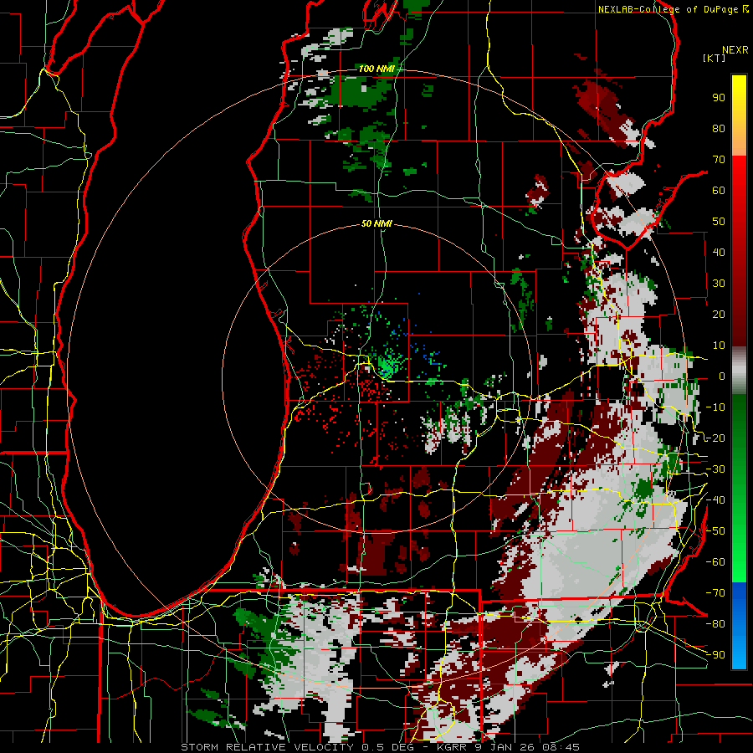Click the 10 value on velocity scale
The width and height of the screenshot is (753, 753).
point(719,346)
